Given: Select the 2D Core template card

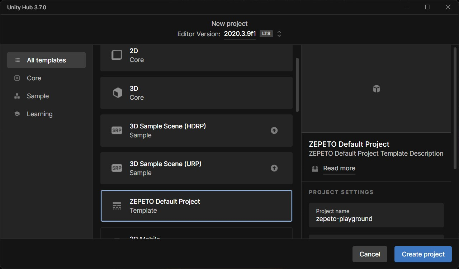Looking at the screenshot, I should [197, 58].
